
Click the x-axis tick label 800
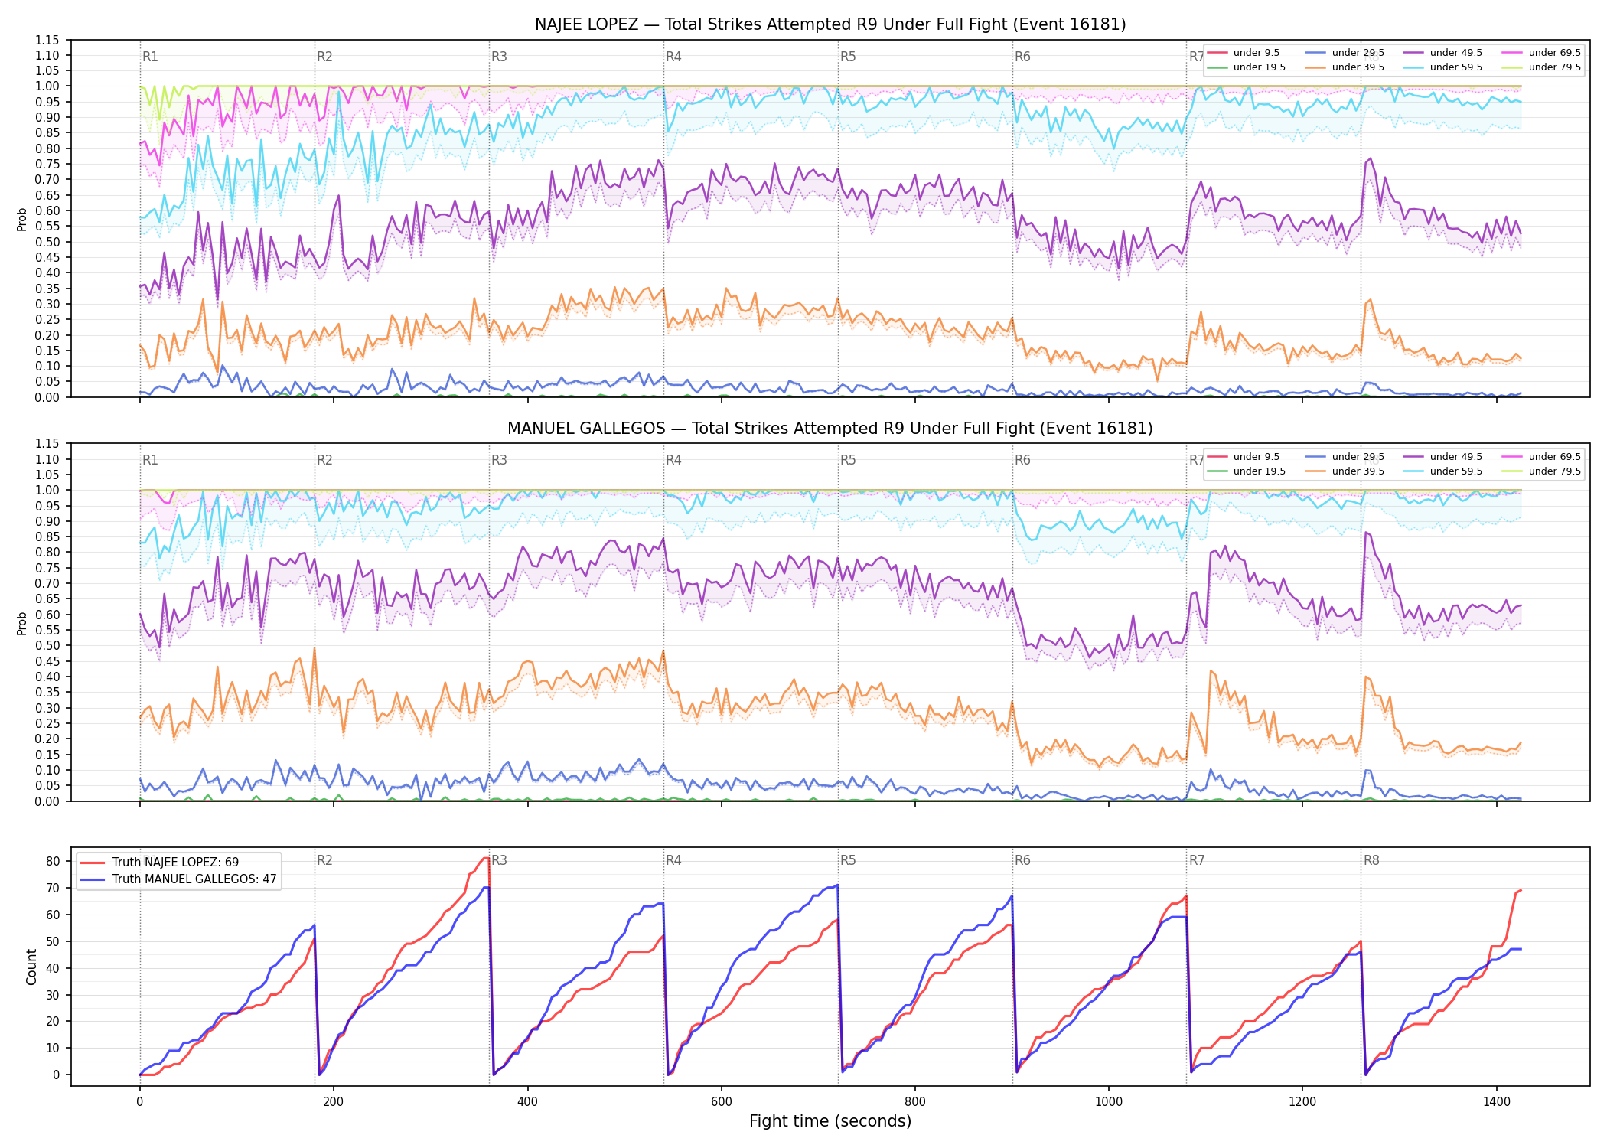tap(915, 1102)
